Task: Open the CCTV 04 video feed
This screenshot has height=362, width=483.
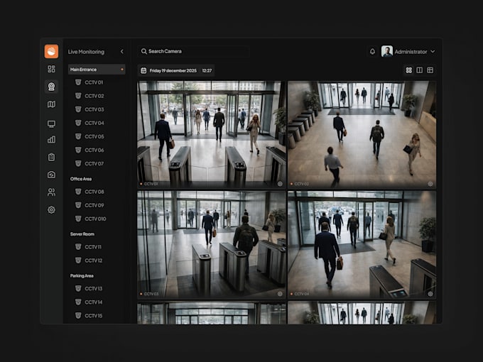Action: point(362,244)
